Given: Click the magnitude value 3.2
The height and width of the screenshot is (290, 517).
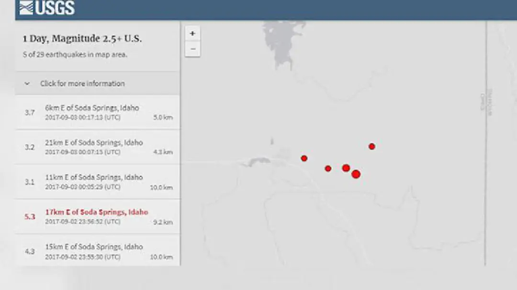Looking at the screenshot, I should pos(30,147).
